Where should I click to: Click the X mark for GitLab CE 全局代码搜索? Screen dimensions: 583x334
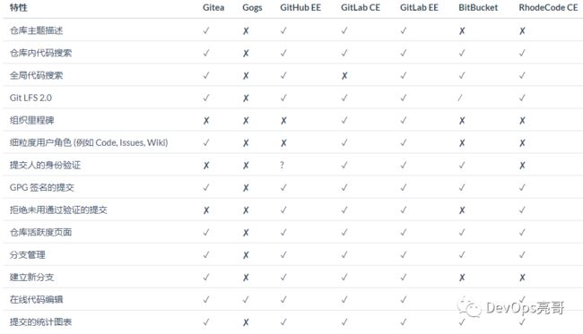click(344, 76)
